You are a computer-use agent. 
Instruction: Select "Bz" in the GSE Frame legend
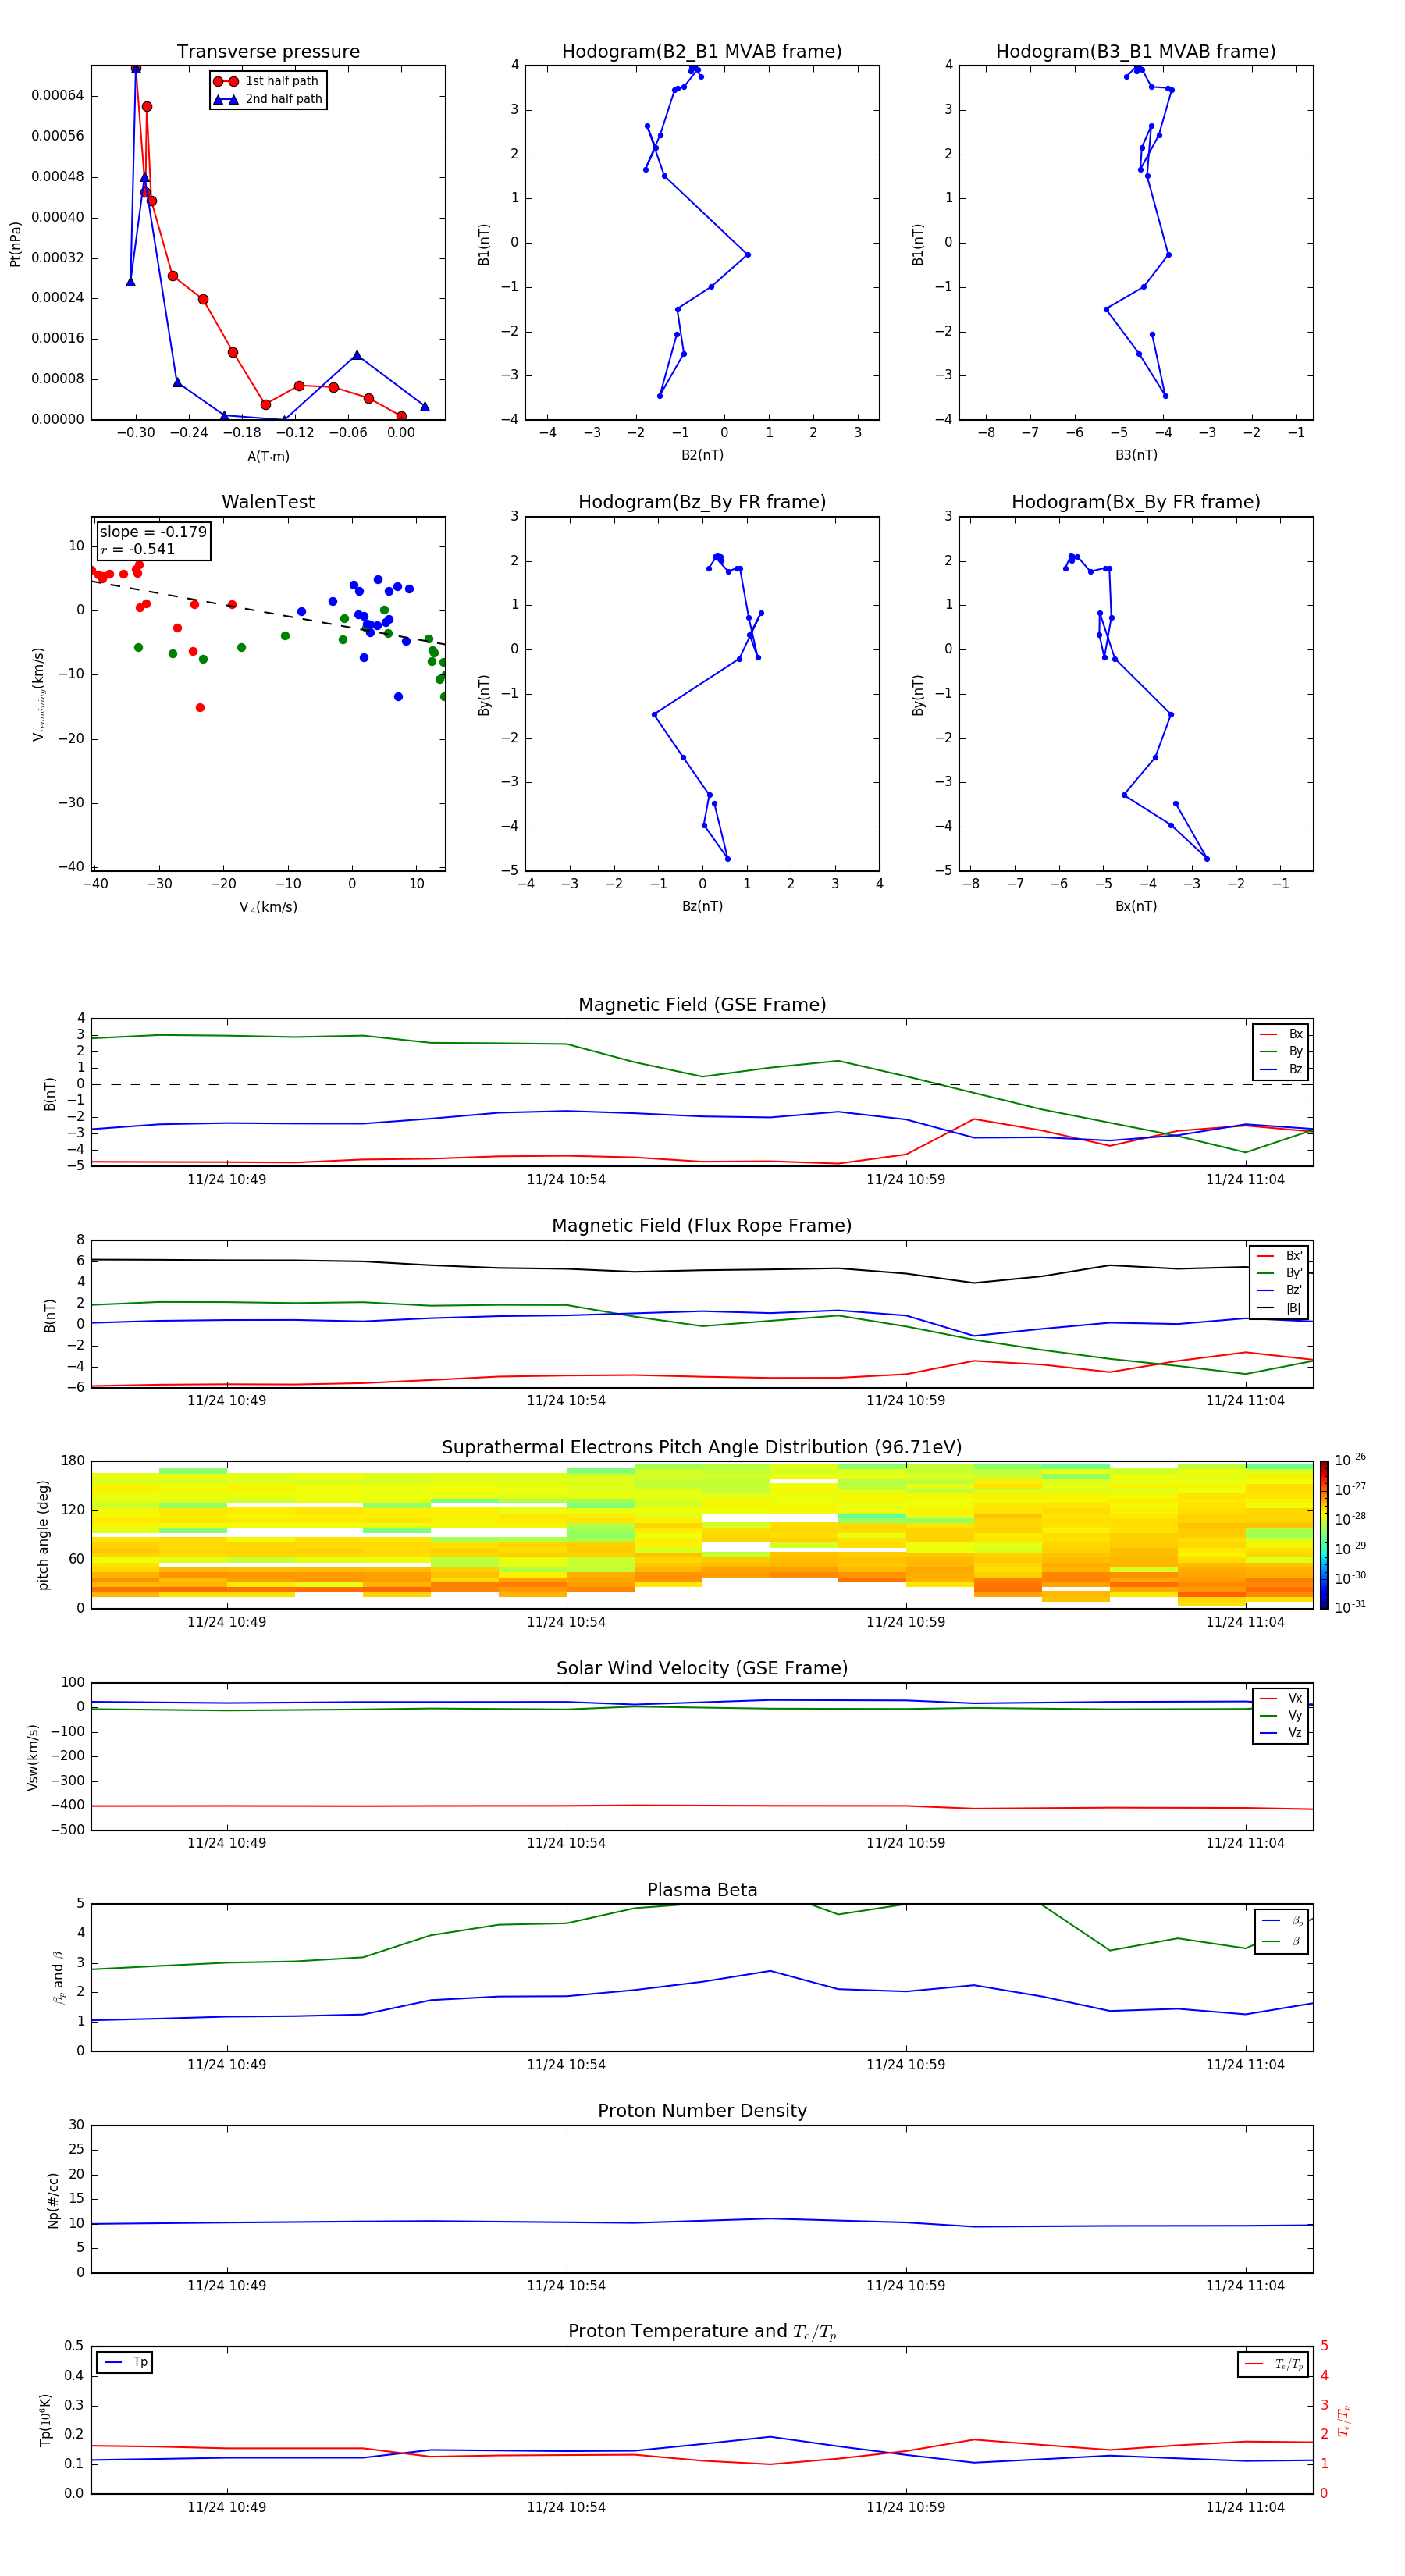coord(1281,1069)
